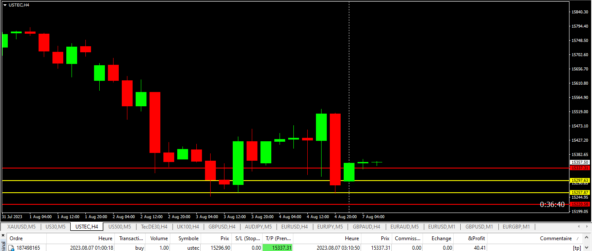Sort orders by the &Profit column header
592x251 pixels.
tap(477, 238)
